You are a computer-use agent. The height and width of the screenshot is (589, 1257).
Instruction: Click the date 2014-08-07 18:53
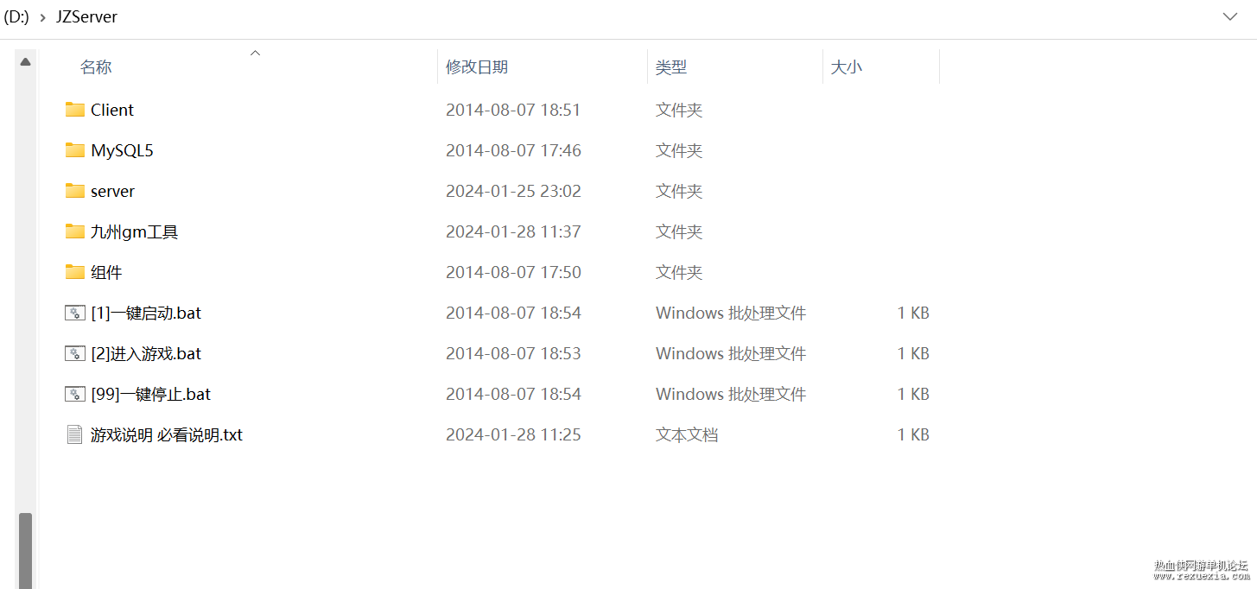513,353
